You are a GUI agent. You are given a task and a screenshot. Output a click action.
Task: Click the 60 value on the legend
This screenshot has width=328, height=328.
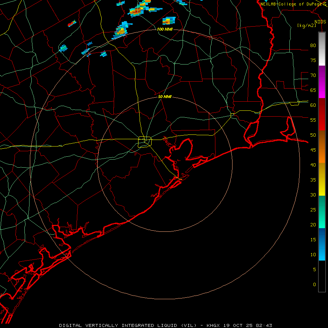[313, 105]
